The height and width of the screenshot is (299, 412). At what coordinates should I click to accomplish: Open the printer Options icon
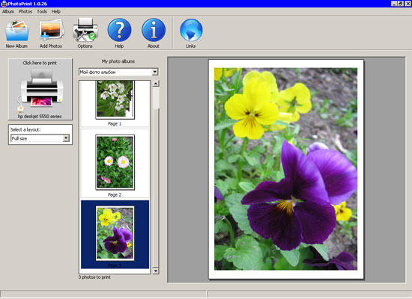(x=85, y=30)
